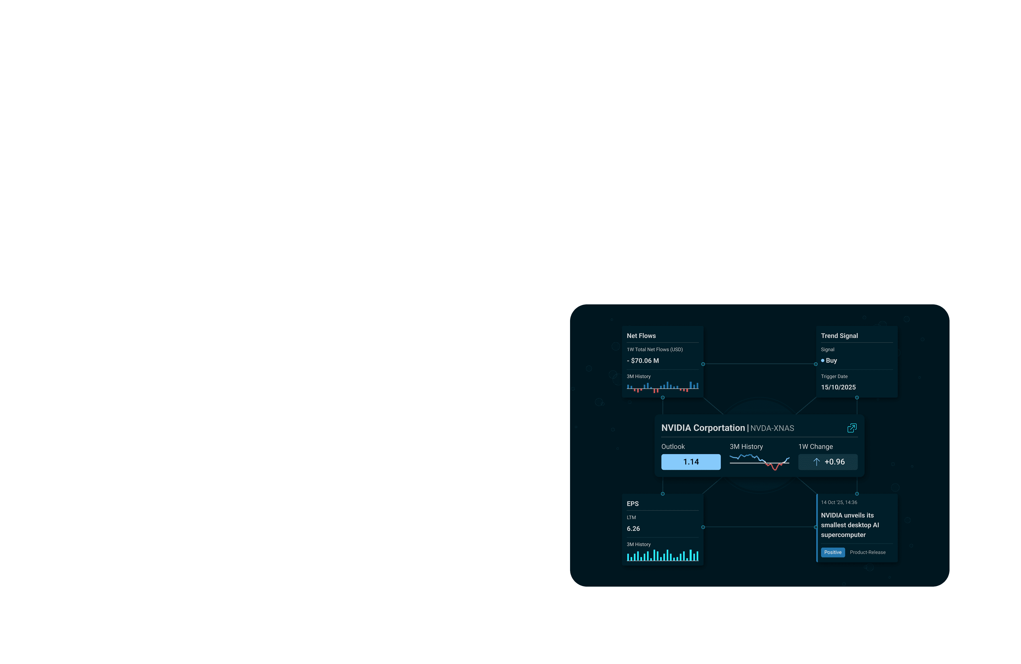Viewport: 1021px width, 664px height.
Task: Click the Net Flows 3M History bar chart
Action: click(662, 387)
